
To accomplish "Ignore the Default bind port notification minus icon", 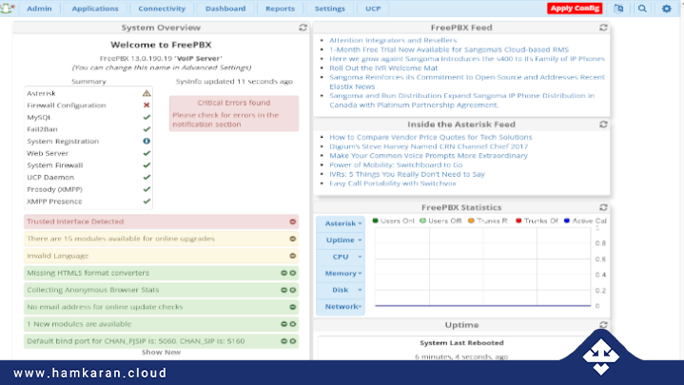I will coord(284,341).
